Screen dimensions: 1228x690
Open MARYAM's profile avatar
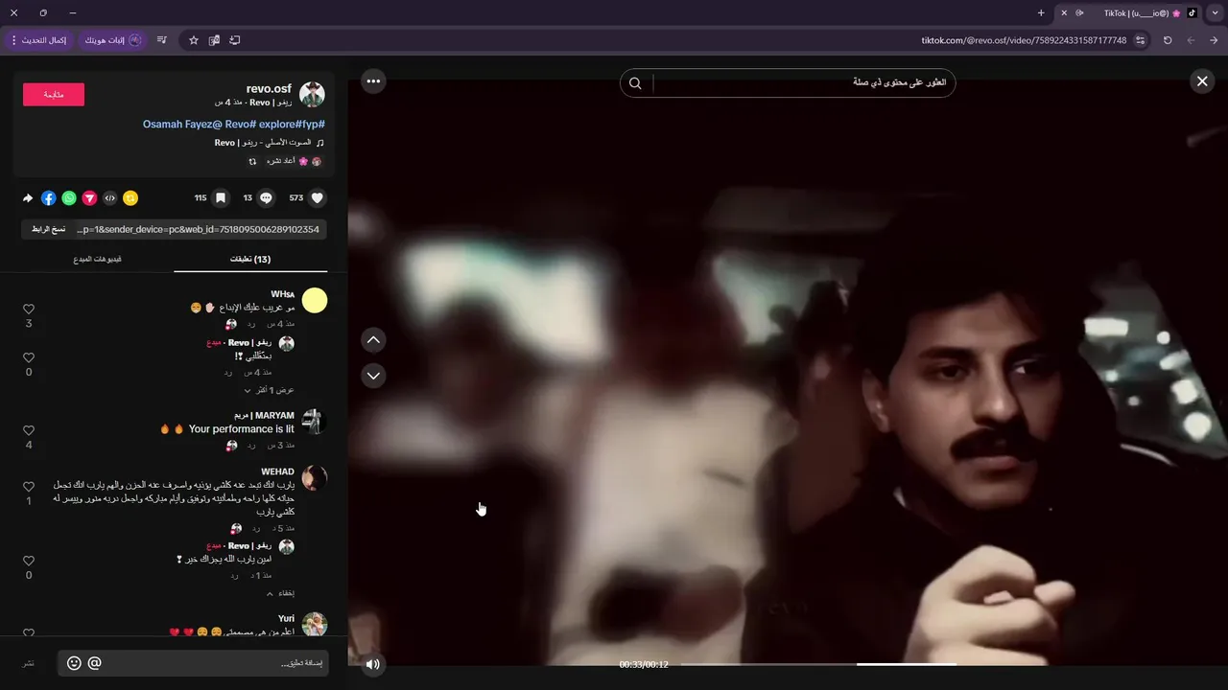click(x=315, y=423)
